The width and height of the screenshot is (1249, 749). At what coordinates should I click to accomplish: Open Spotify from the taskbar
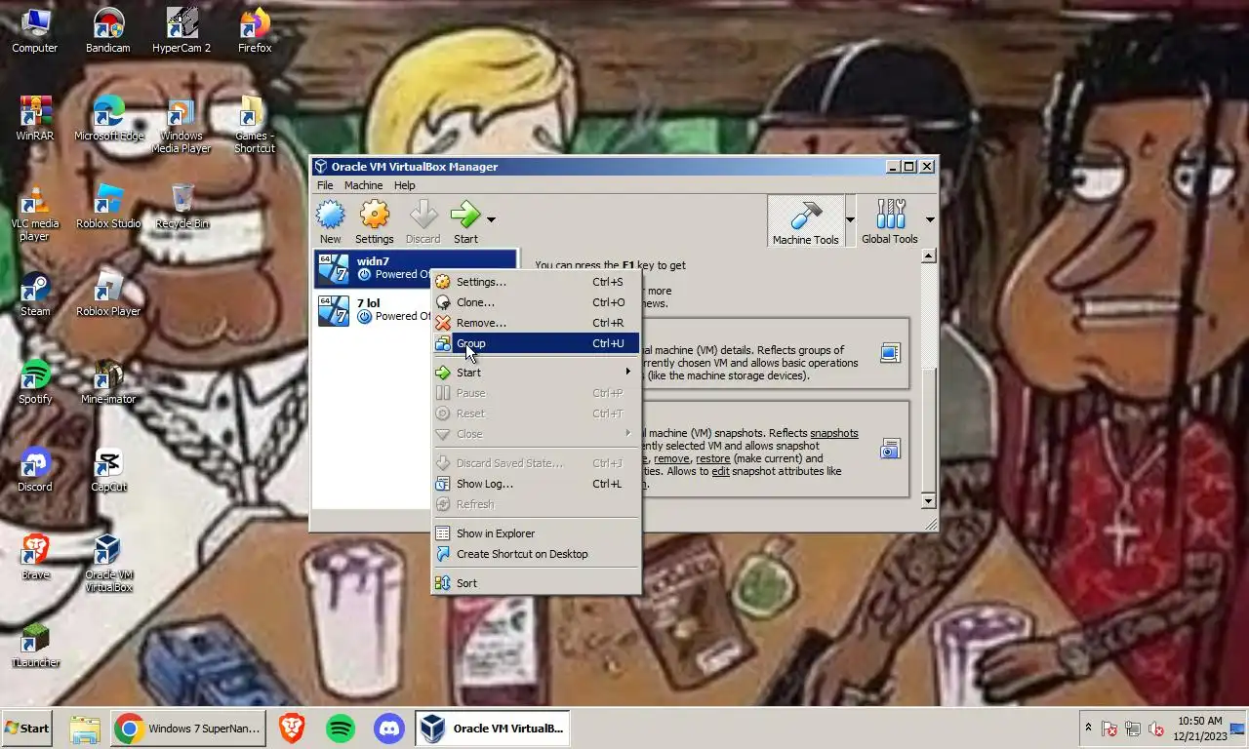[x=340, y=729]
